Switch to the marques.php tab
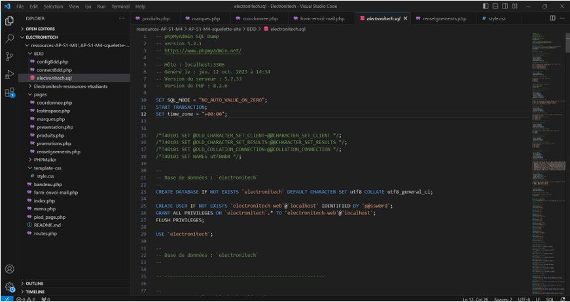This screenshot has height=302, width=570. coord(205,18)
